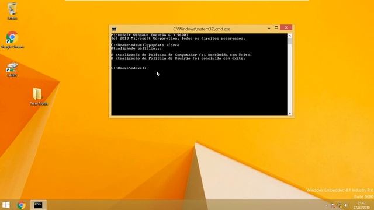Click the cmd scrollbar thumb
The width and height of the screenshot is (374, 210).
coord(290,41)
